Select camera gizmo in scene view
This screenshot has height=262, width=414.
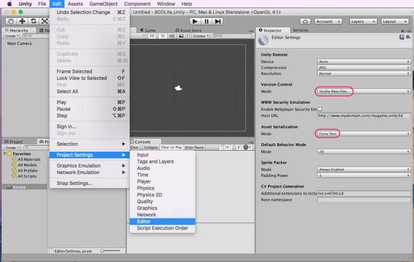pyautogui.click(x=178, y=88)
